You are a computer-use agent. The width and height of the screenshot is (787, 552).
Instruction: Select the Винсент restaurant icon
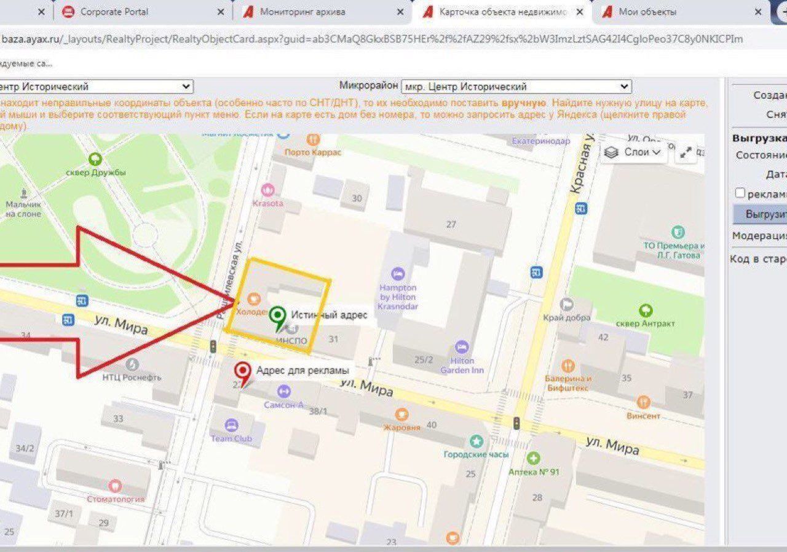(x=644, y=402)
